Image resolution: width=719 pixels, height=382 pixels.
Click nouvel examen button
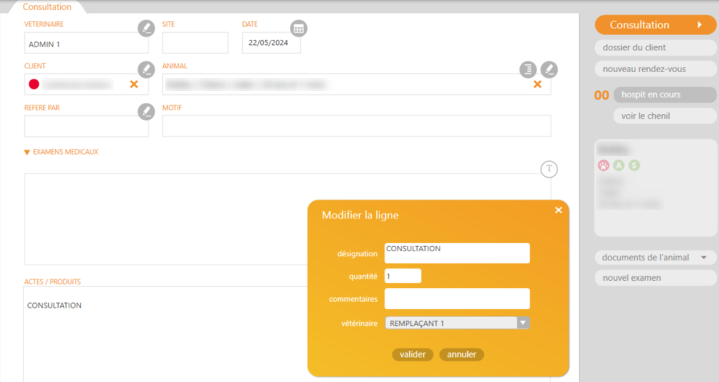point(655,278)
